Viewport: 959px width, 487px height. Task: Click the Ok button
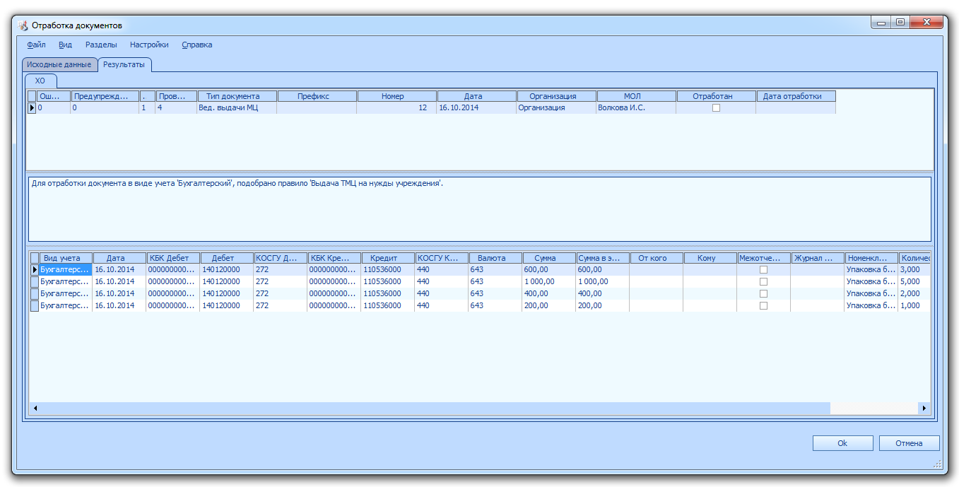[842, 443]
